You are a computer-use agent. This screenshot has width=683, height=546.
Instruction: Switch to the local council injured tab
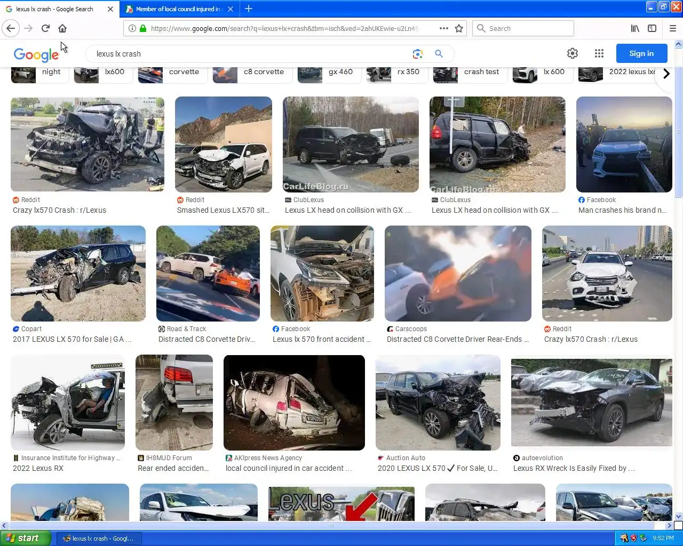pyautogui.click(x=178, y=9)
